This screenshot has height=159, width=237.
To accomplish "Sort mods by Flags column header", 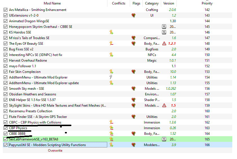I will (x=136, y=3).
